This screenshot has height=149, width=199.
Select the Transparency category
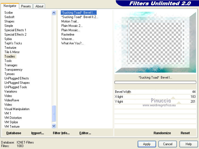13,70
